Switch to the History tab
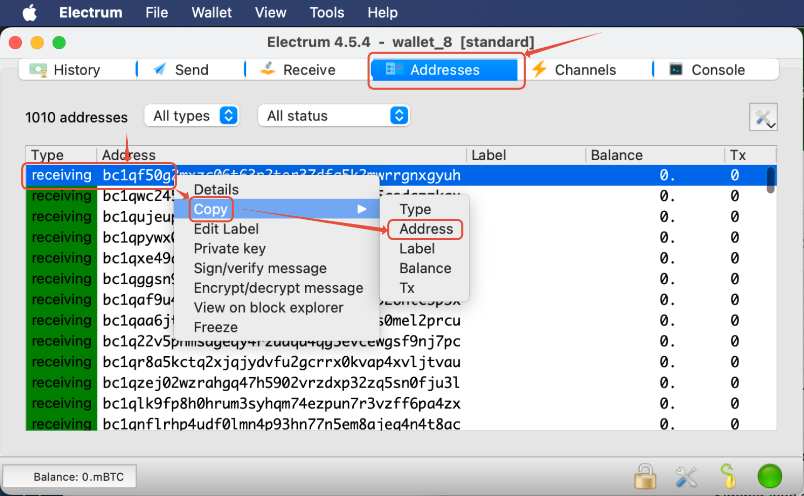804x496 pixels. 77,69
